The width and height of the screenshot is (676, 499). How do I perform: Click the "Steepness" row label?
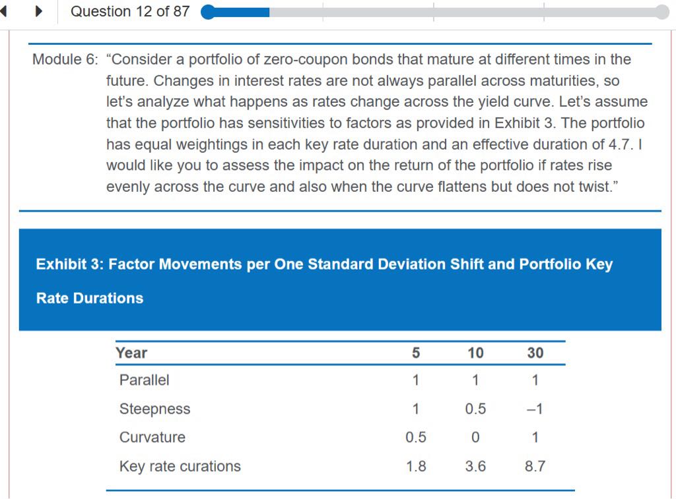pos(154,409)
